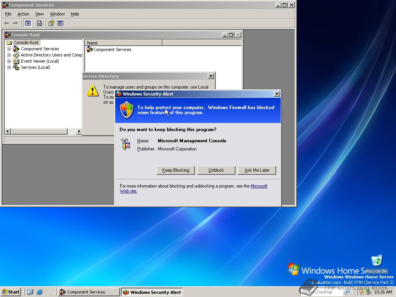The width and height of the screenshot is (396, 297).
Task: Click the Show/Hide Console Tree toolbar icon
Action: pyautogui.click(x=27, y=23)
